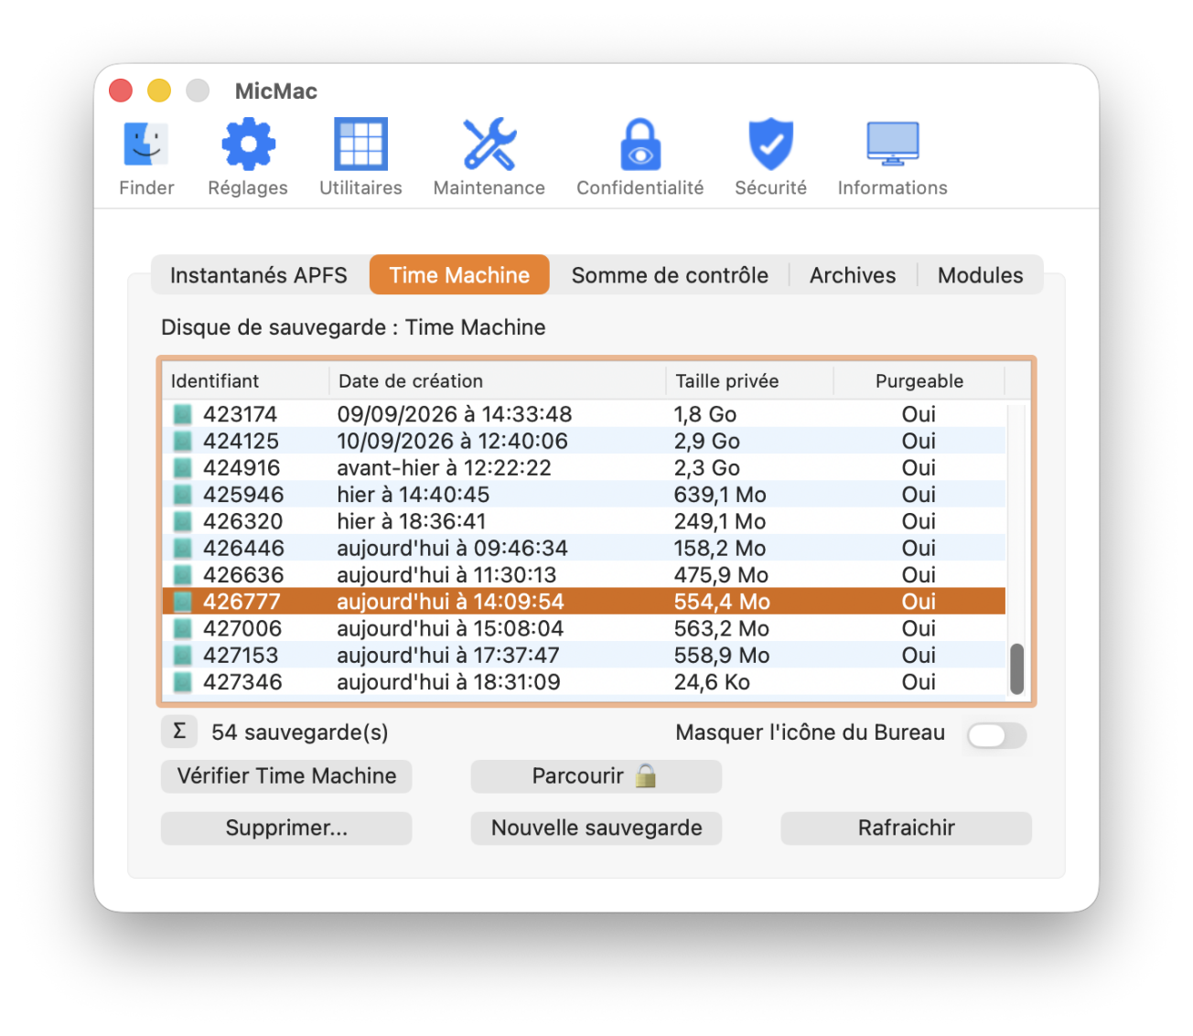1193x1036 pixels.
Task: Open the Confidentialité padlock icon
Action: coord(640,144)
